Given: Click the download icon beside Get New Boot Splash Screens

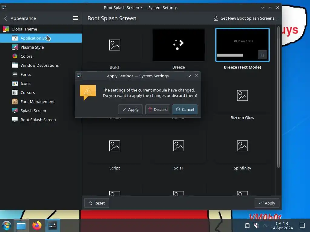Looking at the screenshot, I should click(216, 18).
